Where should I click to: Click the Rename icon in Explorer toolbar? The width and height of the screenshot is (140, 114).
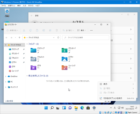(x=44, y=30)
